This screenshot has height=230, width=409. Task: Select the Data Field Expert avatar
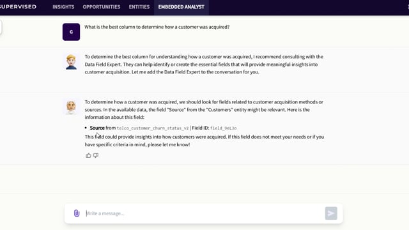[71, 107]
